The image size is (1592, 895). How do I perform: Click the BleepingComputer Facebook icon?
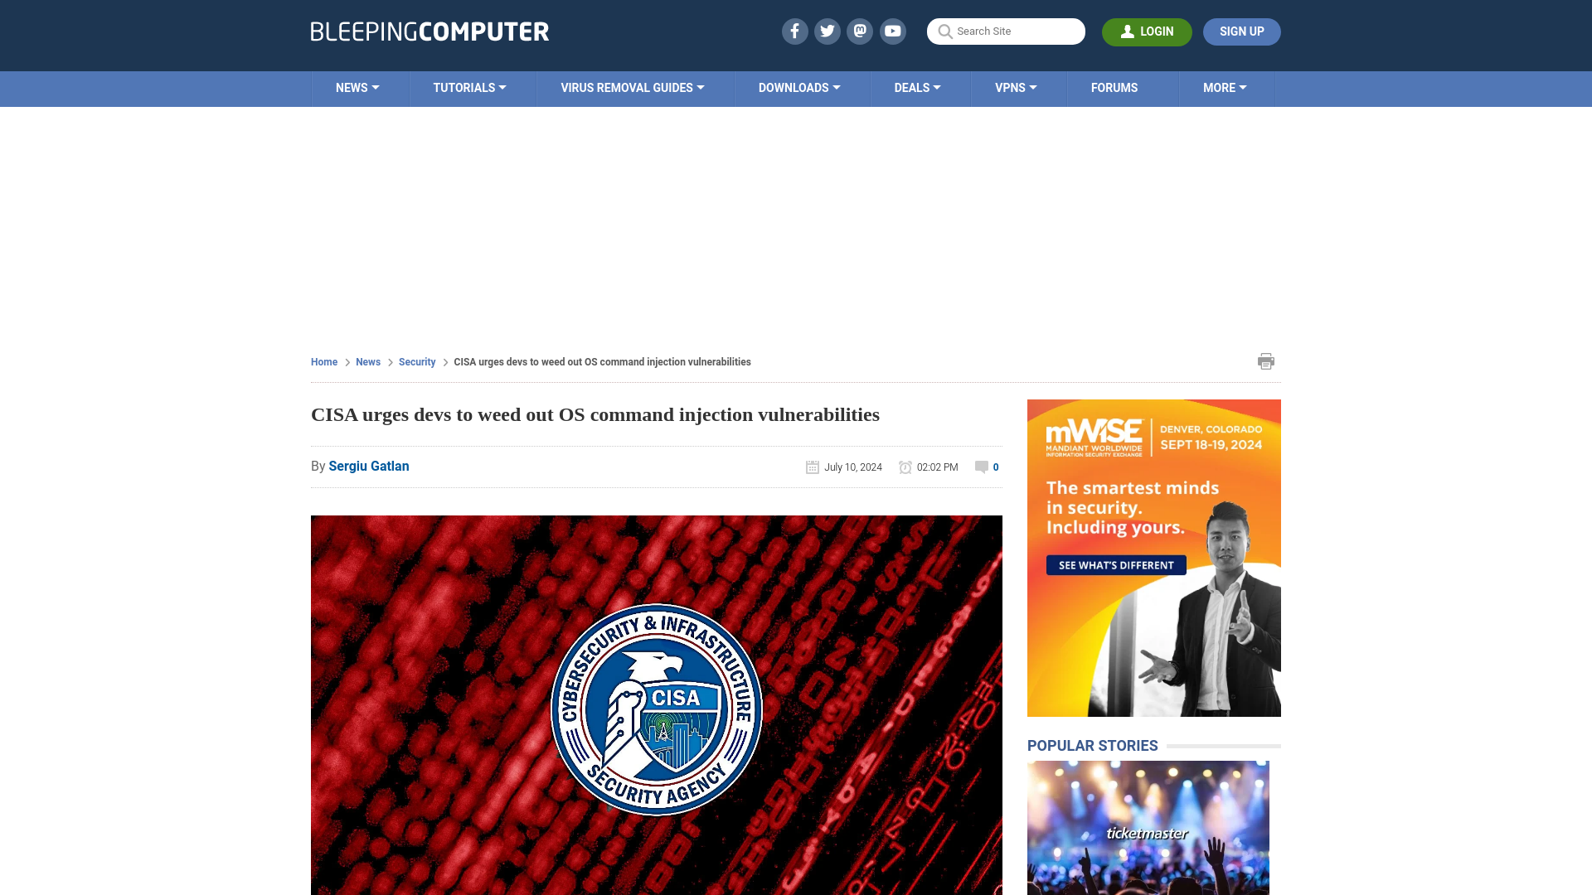(x=795, y=31)
